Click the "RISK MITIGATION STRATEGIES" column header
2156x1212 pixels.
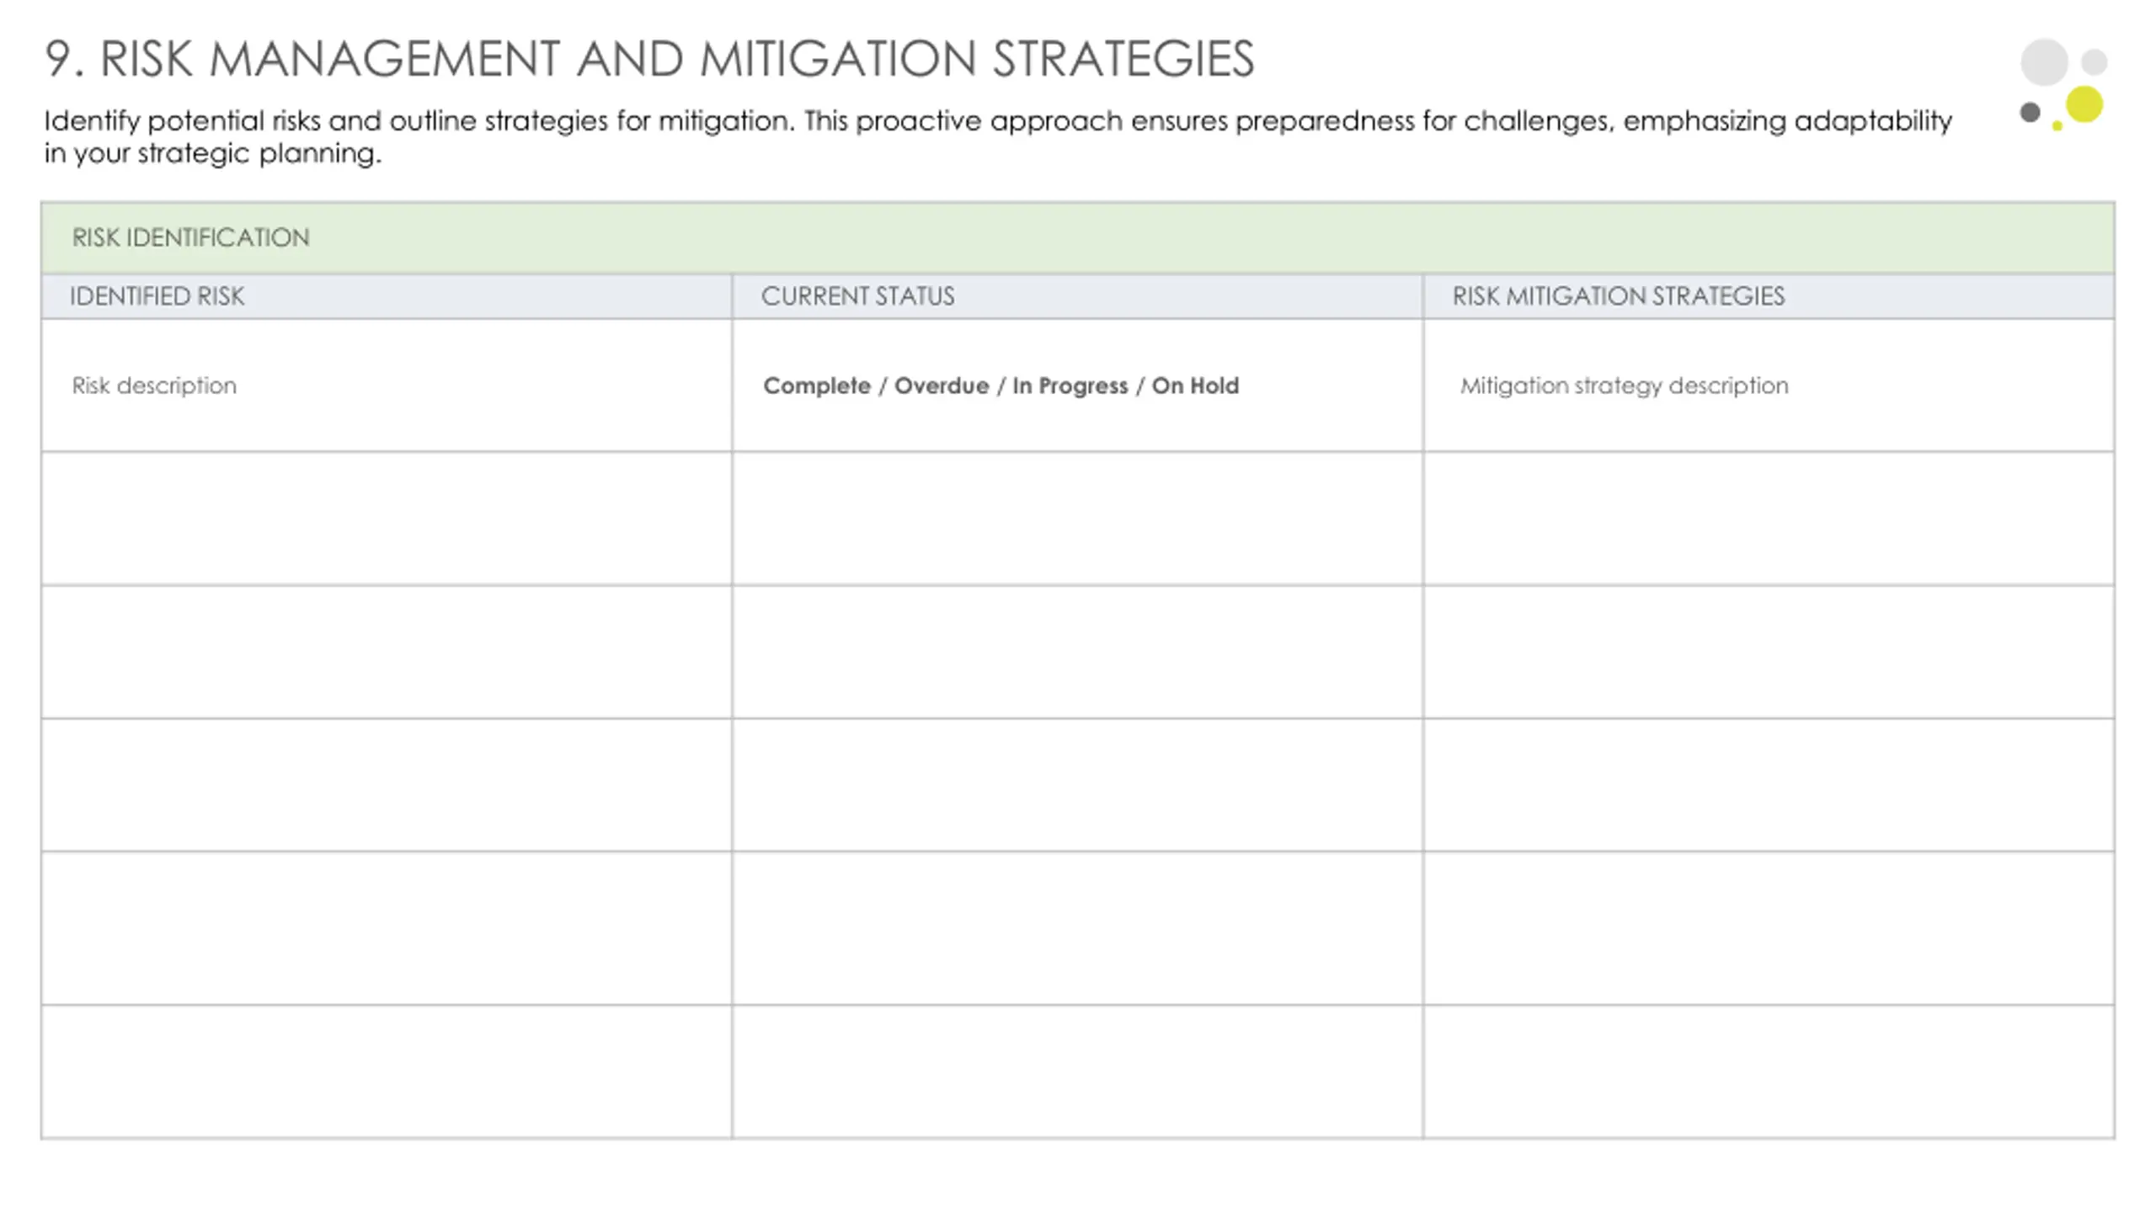tap(1769, 296)
